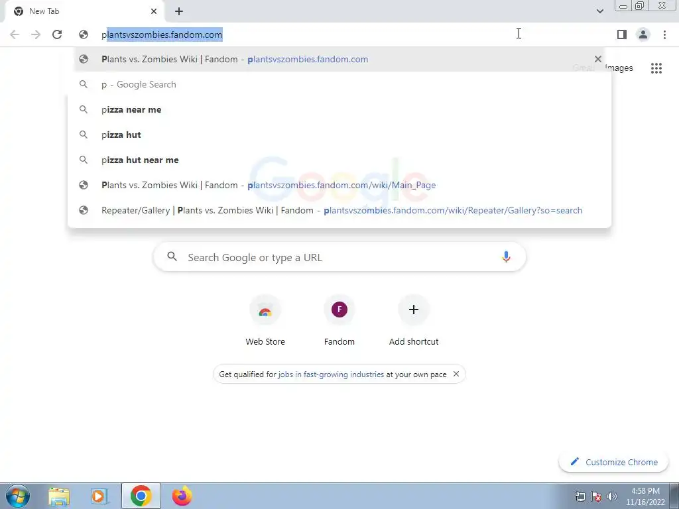Launch Firefox from the taskbar
Image resolution: width=679 pixels, height=509 pixels.
pos(182,496)
